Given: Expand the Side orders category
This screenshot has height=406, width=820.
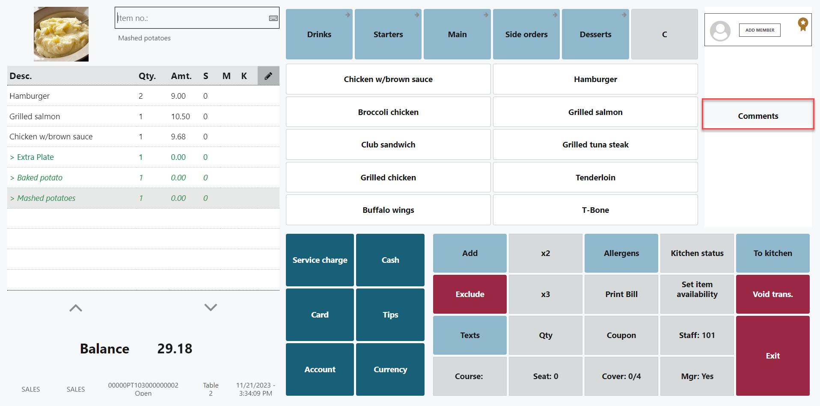Looking at the screenshot, I should tap(526, 34).
